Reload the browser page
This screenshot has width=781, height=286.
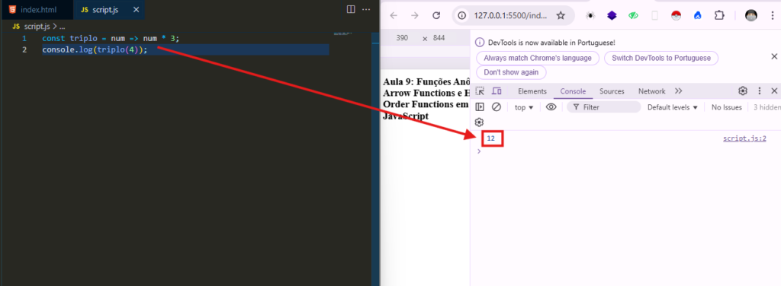(x=436, y=15)
